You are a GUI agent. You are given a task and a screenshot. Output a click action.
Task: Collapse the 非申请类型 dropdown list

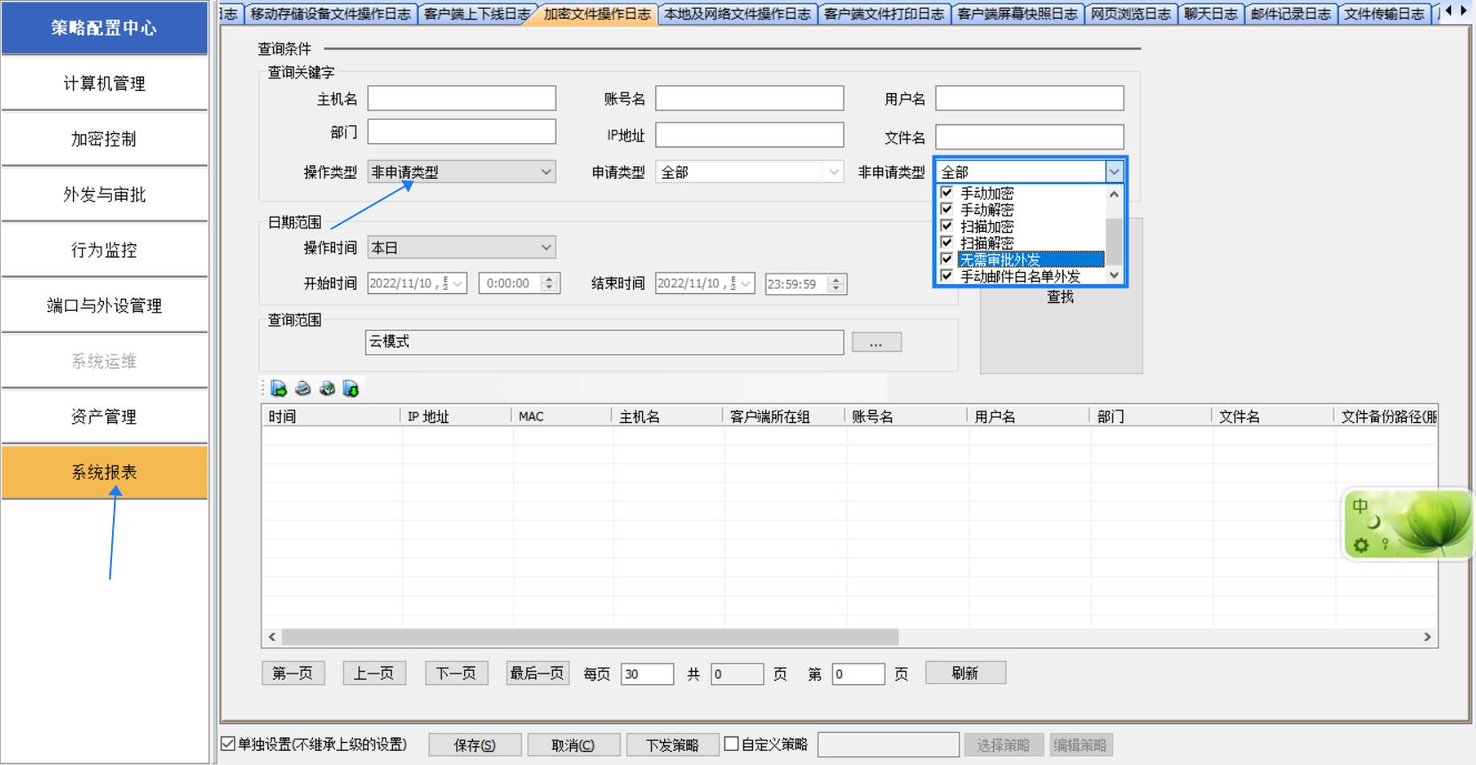point(1114,172)
